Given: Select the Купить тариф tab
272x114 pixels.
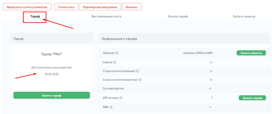Looking at the screenshot, I should (178, 16).
